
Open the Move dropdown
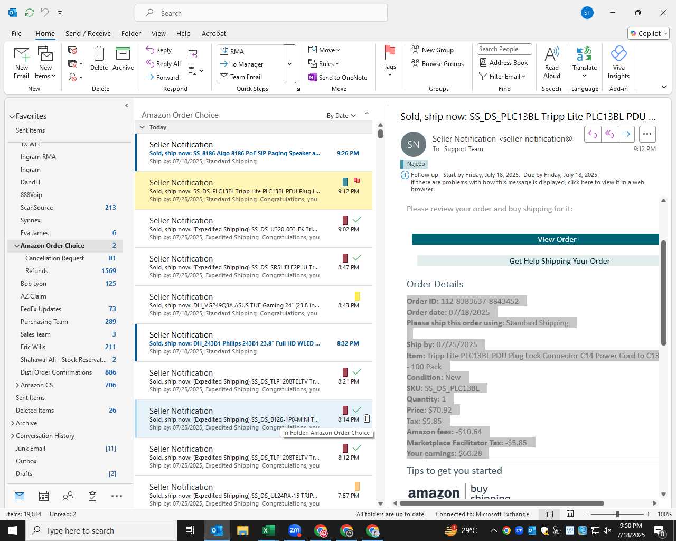click(324, 50)
